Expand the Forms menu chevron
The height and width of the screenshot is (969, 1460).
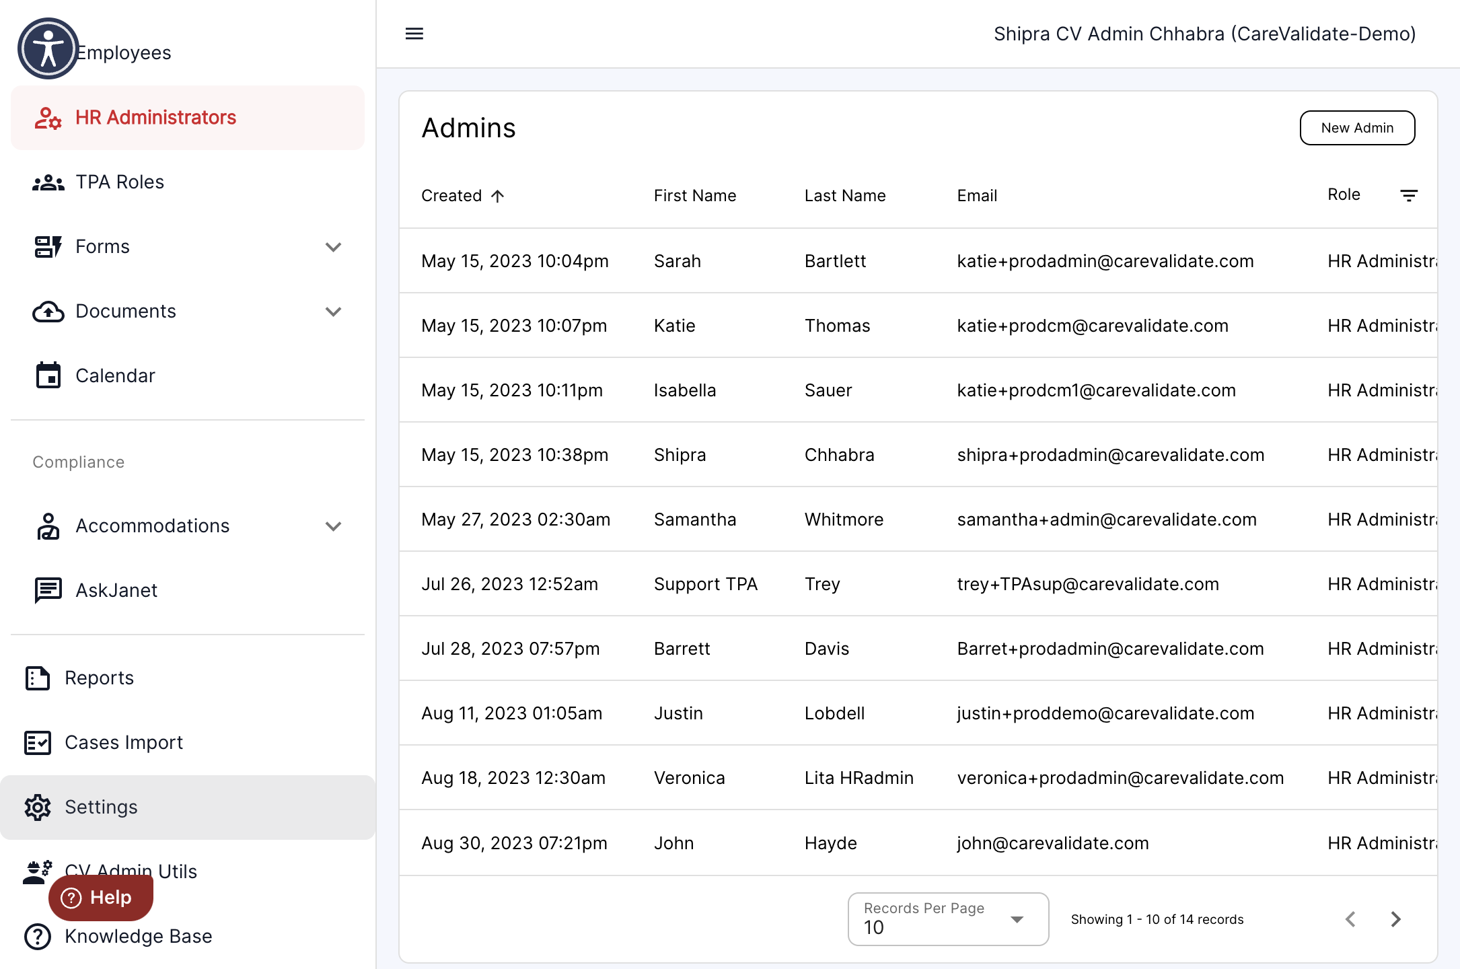pyautogui.click(x=333, y=247)
